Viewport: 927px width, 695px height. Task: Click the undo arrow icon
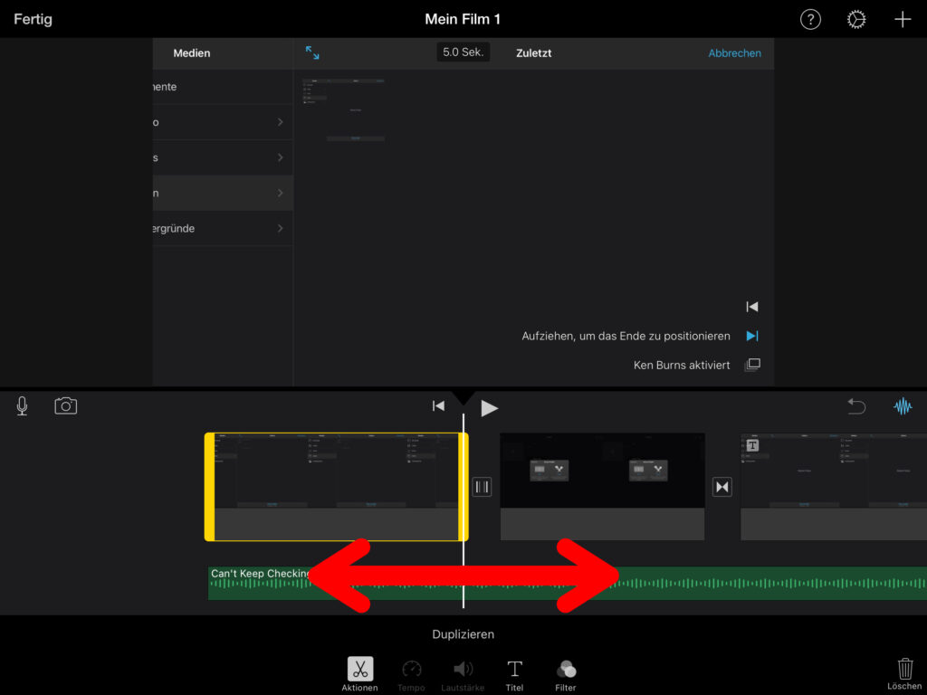point(856,406)
